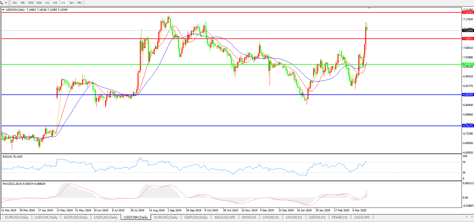Click the RSI(14) indicator label
Image resolution: width=474 pixels, height=222 pixels.
pyautogui.click(x=12, y=157)
